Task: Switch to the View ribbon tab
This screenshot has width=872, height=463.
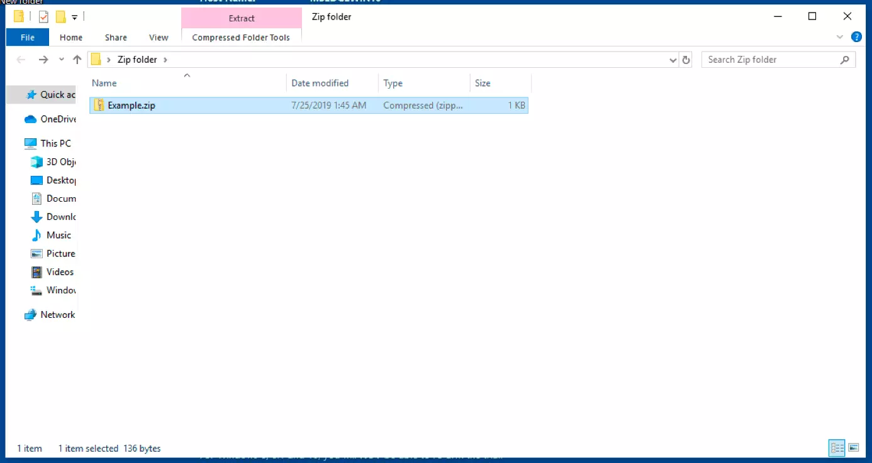Action: [159, 37]
